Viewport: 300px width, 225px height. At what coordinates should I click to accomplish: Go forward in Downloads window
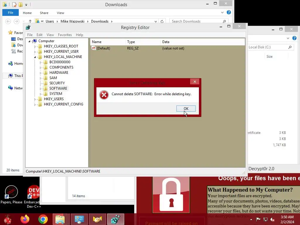tap(16, 21)
